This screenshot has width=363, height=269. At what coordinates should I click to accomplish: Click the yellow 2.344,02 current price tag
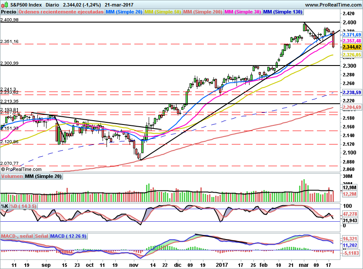(x=352, y=47)
